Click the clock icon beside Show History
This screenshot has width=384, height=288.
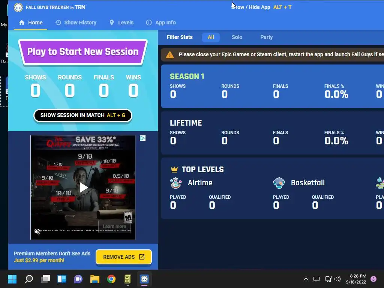pyautogui.click(x=58, y=22)
